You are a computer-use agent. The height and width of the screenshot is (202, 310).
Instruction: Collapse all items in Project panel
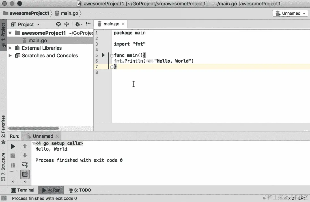click(67, 24)
